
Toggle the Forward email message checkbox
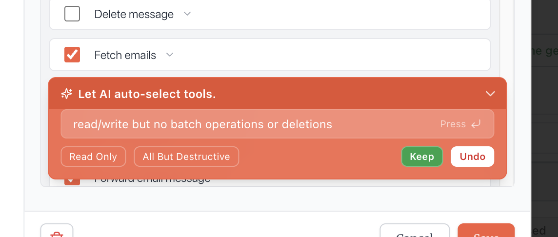pyautogui.click(x=72, y=181)
